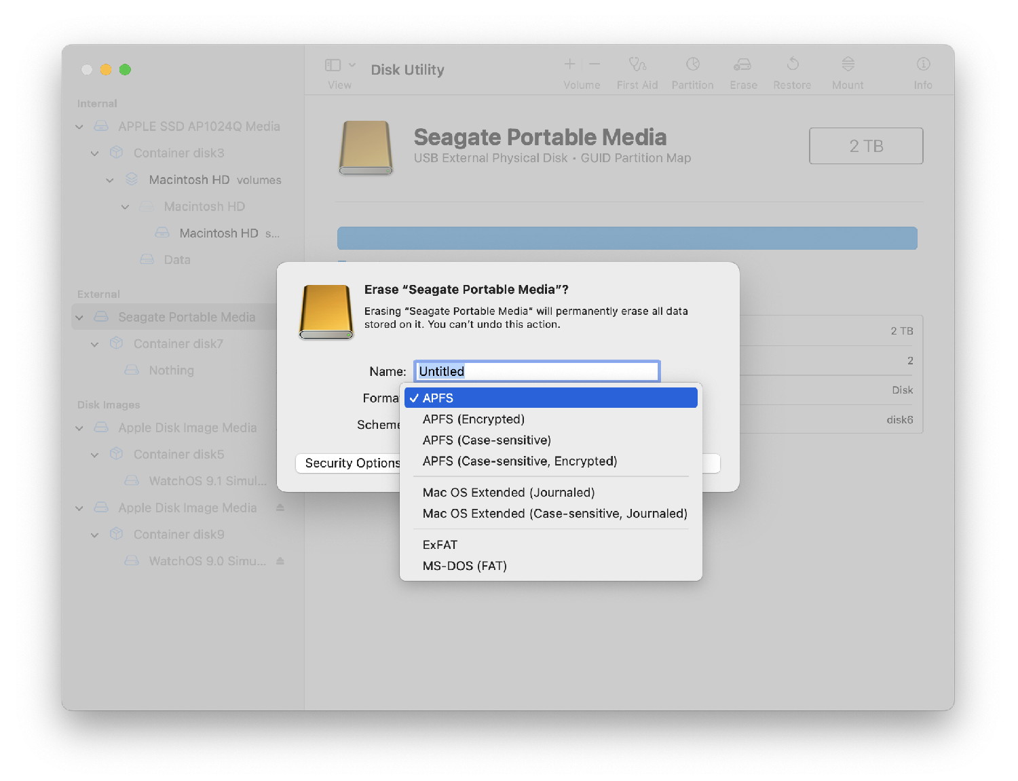The width and height of the screenshot is (1018, 781).
Task: Click the disk6 value in info table
Action: click(899, 419)
